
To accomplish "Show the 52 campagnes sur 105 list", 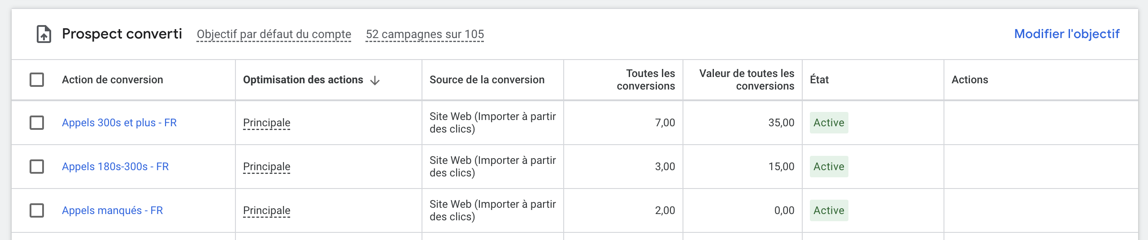I will (425, 34).
